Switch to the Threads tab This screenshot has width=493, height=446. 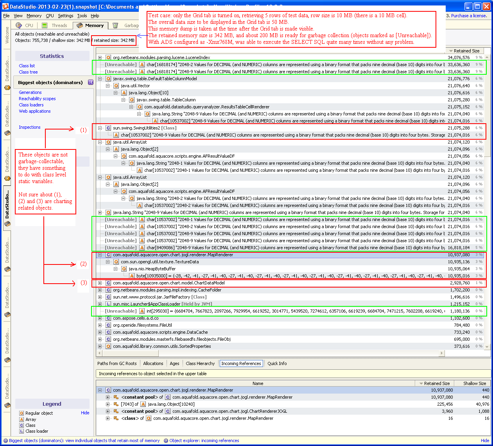[x=56, y=25]
